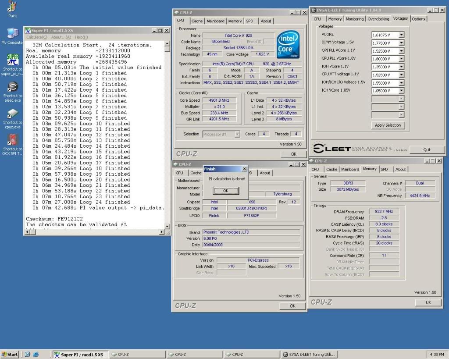This screenshot has width=449, height=359.
Task: Click OK in the Finish dialog
Action: (226, 191)
